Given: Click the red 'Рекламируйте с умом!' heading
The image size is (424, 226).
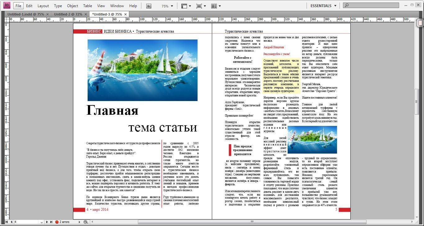Looking at the screenshot, I should click(277, 54).
